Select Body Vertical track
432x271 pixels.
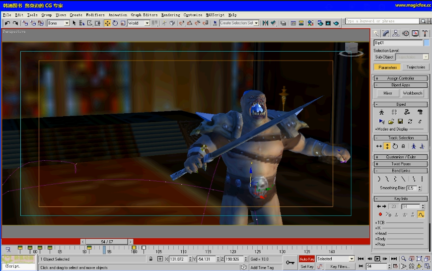(x=387, y=146)
